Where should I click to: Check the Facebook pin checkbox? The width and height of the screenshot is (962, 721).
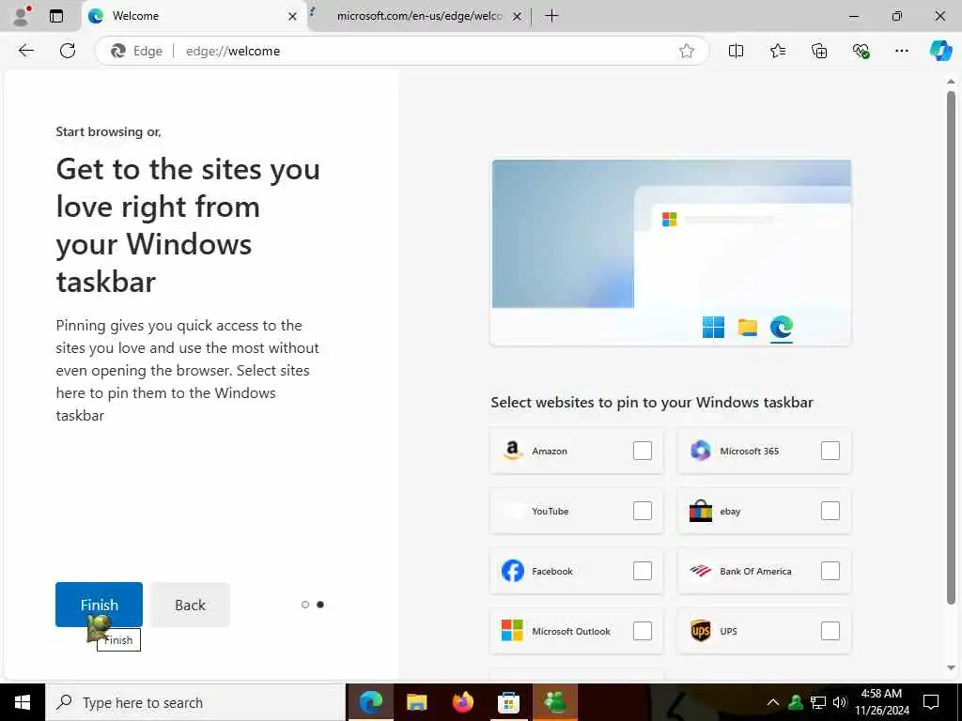coord(643,571)
